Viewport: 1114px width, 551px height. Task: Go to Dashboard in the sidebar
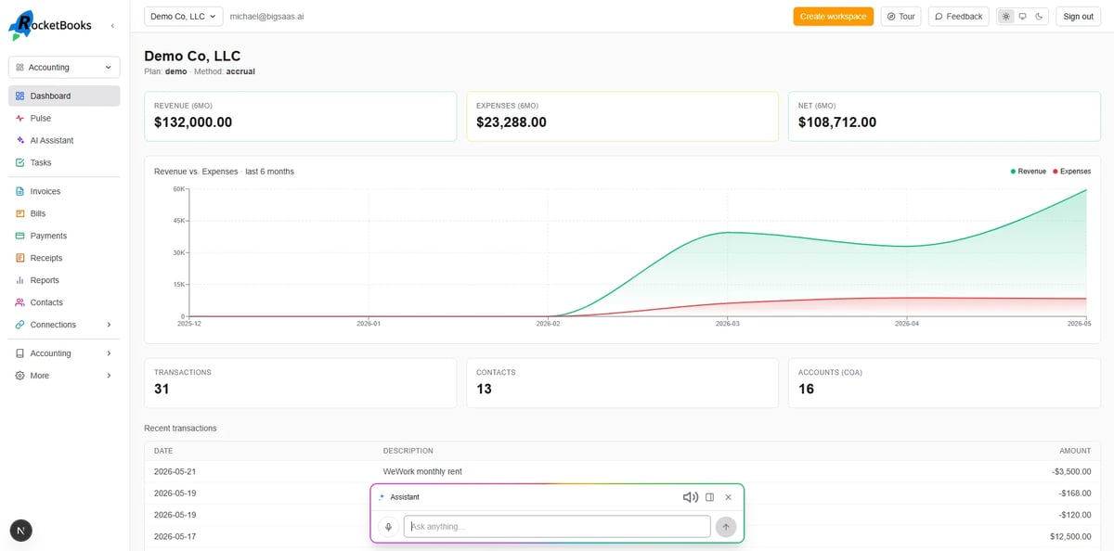(64, 96)
